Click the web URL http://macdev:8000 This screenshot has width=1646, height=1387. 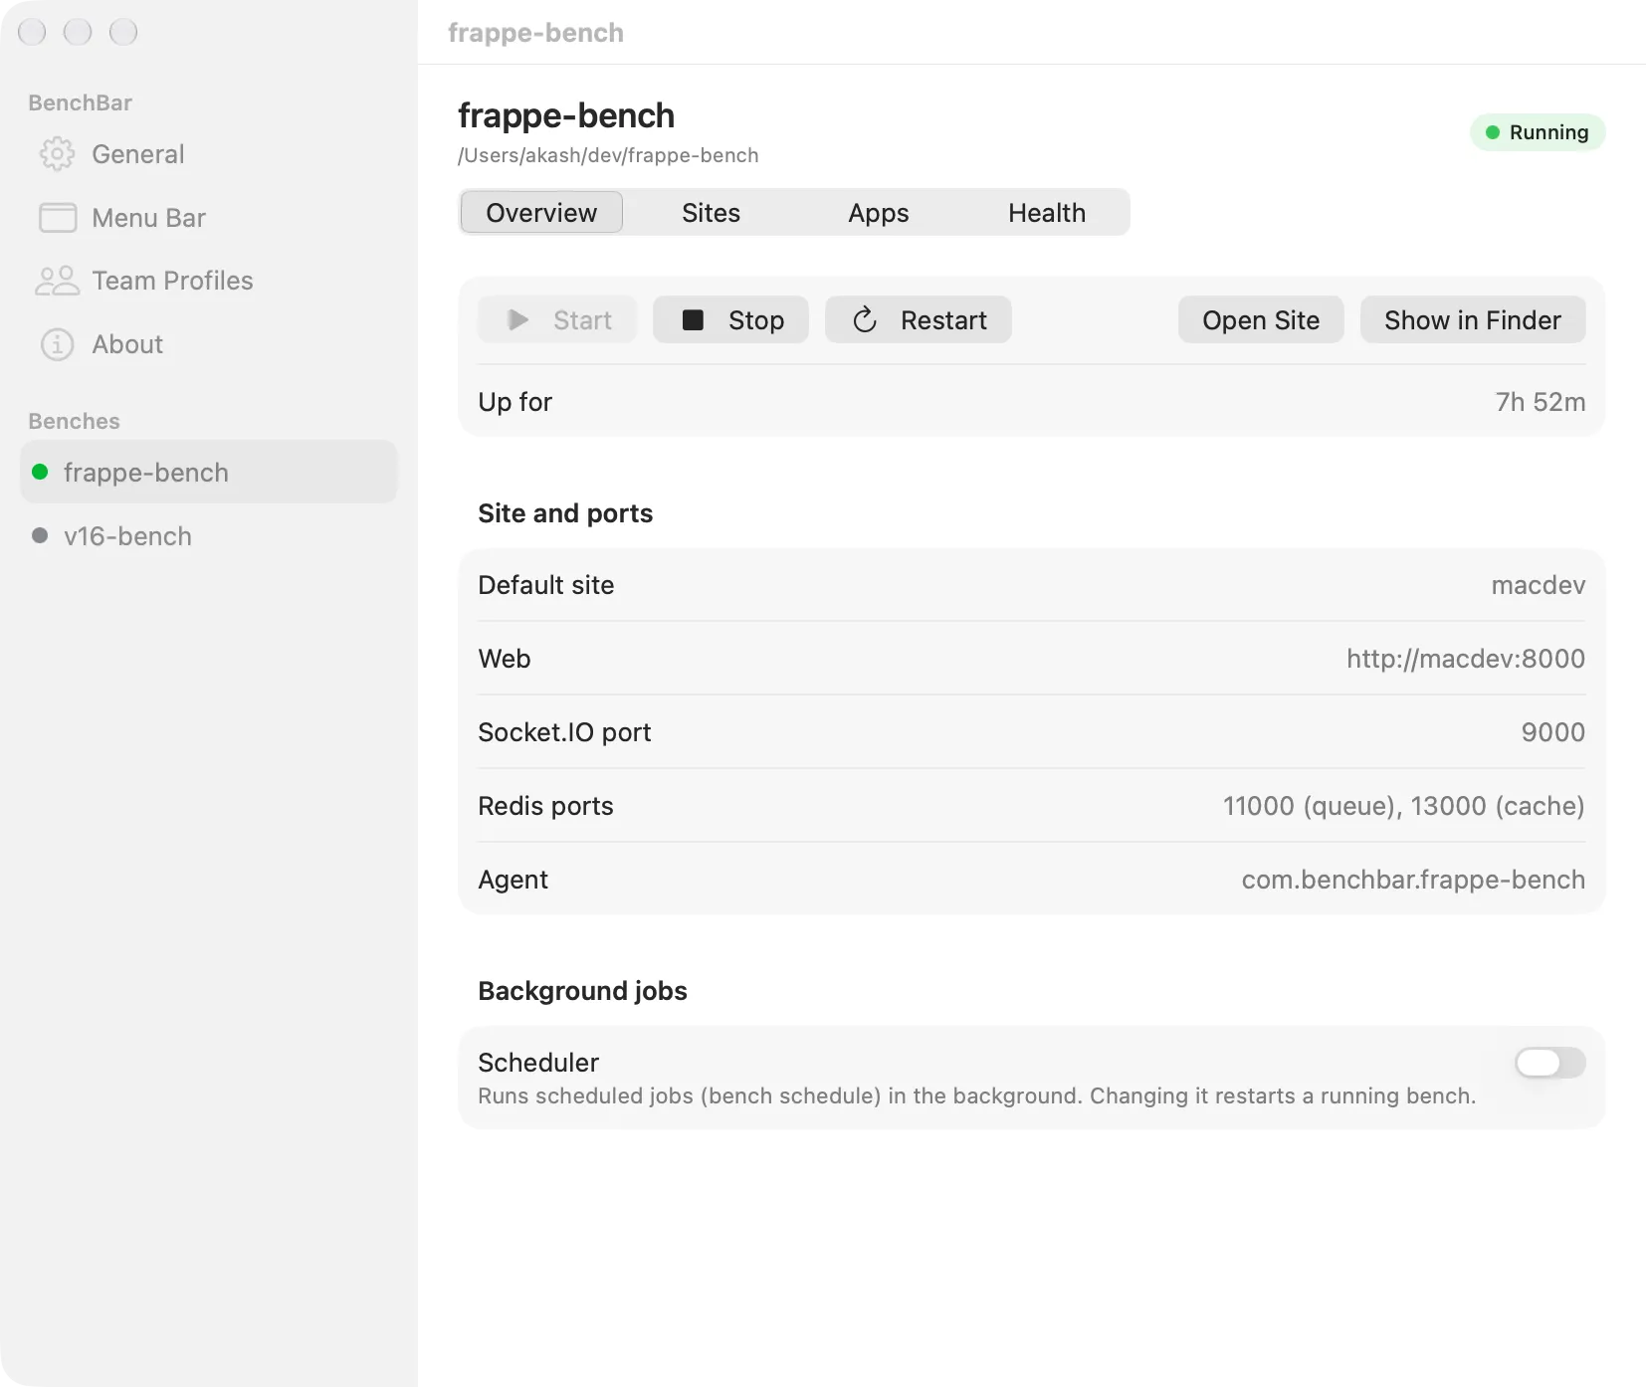1466,658
